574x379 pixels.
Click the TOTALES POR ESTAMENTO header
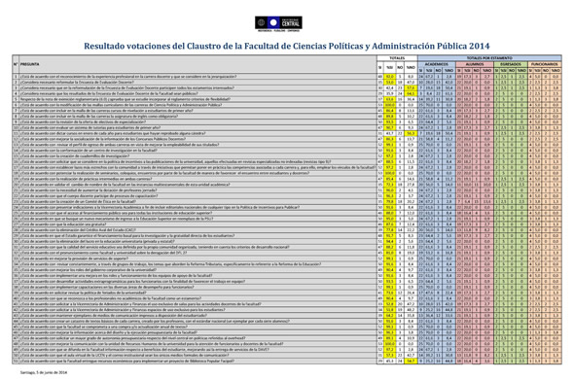click(489, 57)
